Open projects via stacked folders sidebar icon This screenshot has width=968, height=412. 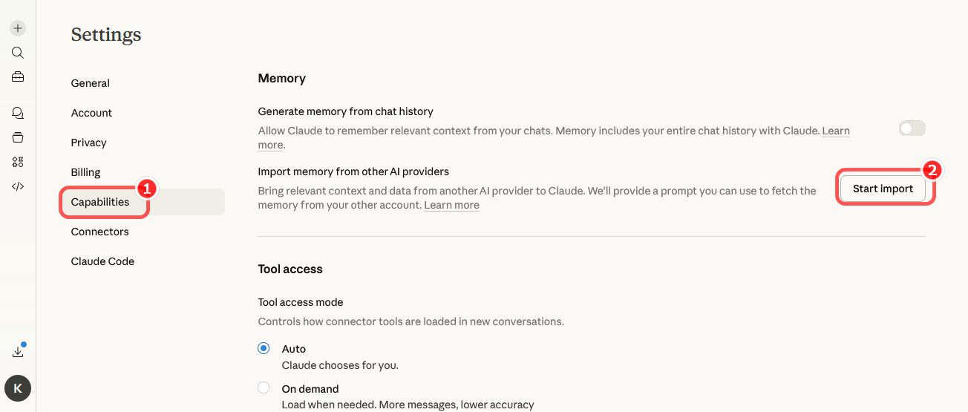(x=18, y=137)
